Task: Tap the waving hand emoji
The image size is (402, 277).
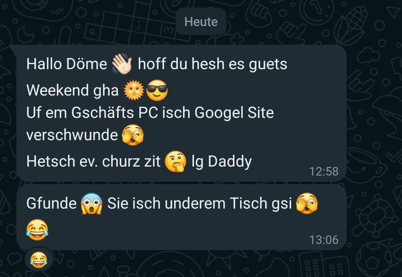Action: pyautogui.click(x=122, y=64)
